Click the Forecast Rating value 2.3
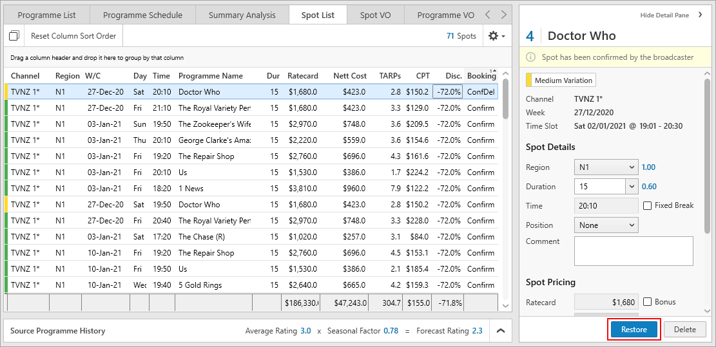The height and width of the screenshot is (347, 716). 477,331
